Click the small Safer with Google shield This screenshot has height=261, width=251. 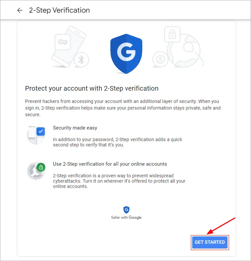pos(126,210)
